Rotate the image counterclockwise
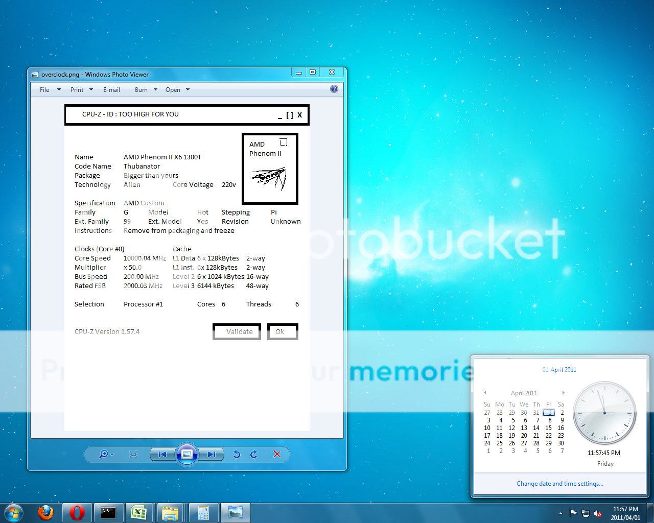This screenshot has height=523, width=654. pyautogui.click(x=237, y=454)
